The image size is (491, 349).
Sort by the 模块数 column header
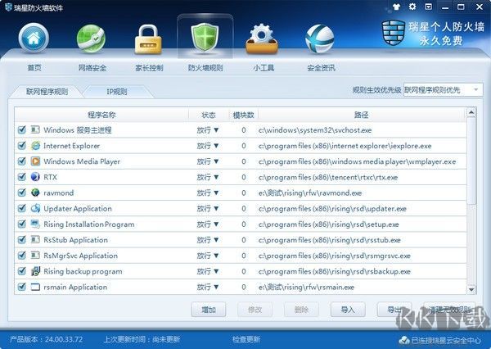click(243, 115)
